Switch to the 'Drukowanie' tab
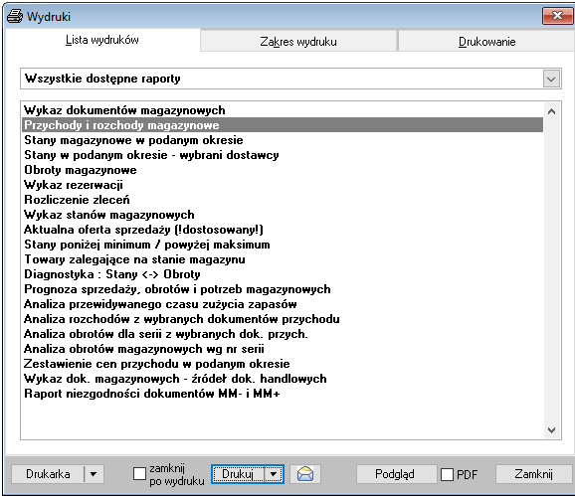The image size is (575, 496). click(x=486, y=42)
